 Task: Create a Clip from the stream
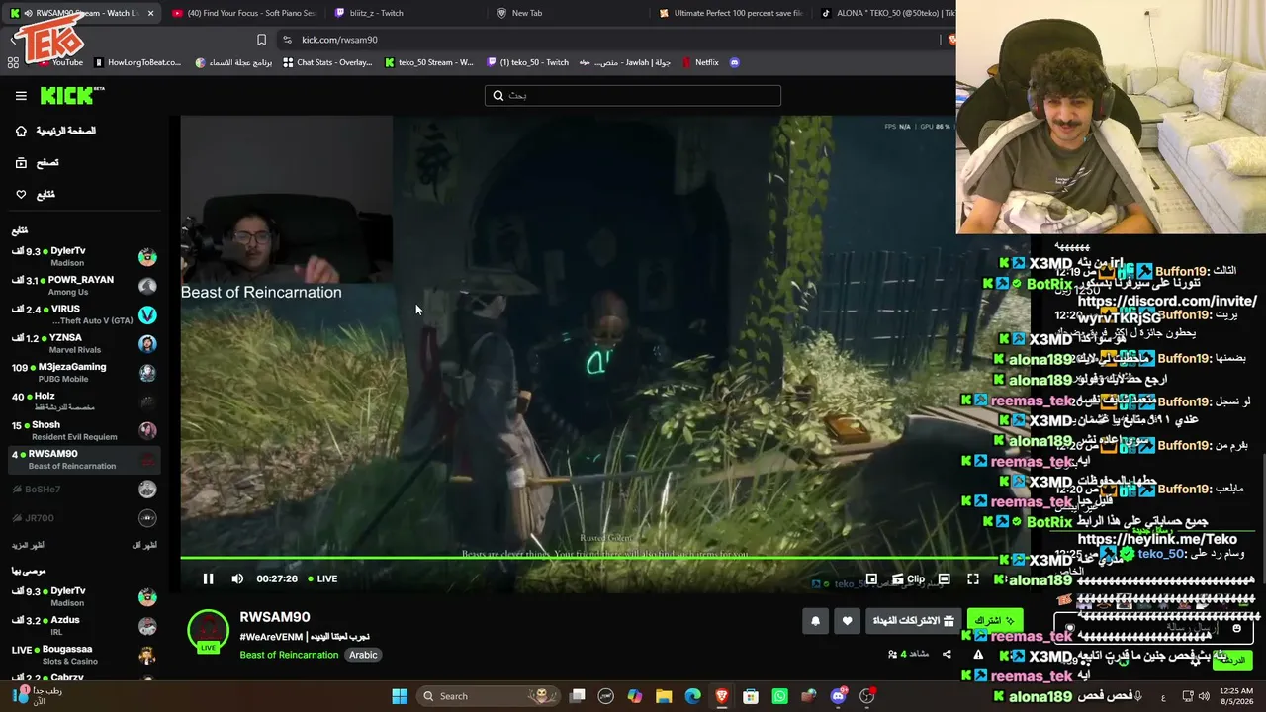point(908,579)
